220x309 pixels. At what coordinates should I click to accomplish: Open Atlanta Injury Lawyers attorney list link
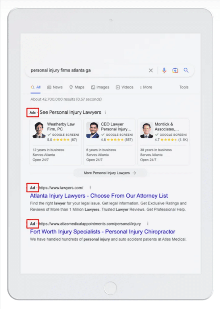click(x=99, y=196)
